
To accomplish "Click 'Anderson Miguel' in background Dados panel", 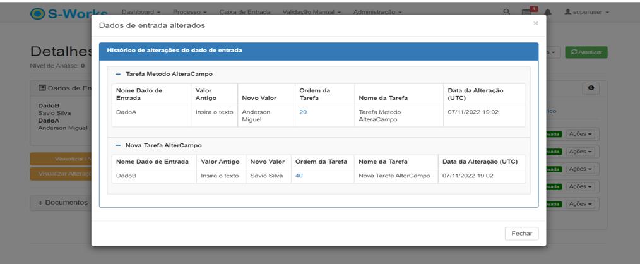I will (x=62, y=128).
